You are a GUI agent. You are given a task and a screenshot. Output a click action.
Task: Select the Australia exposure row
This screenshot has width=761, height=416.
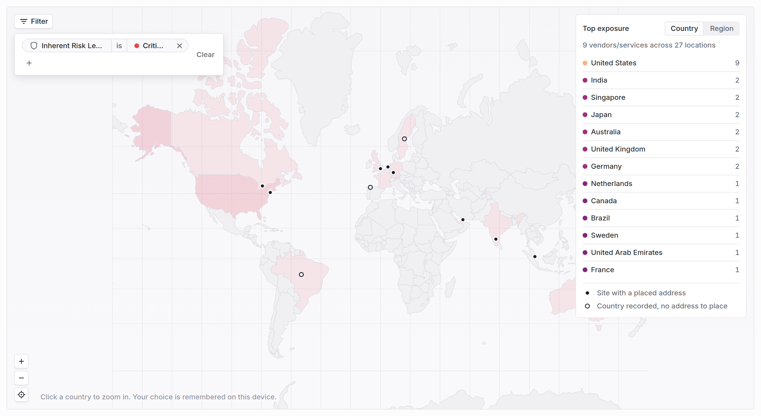tap(661, 132)
